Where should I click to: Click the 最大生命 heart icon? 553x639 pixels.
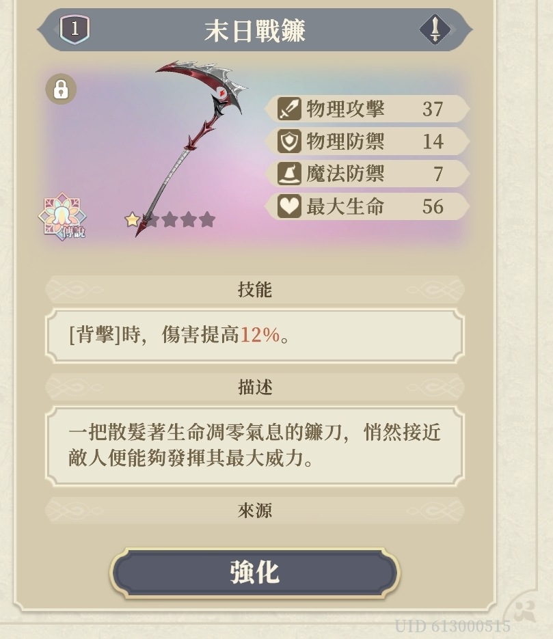pyautogui.click(x=289, y=206)
